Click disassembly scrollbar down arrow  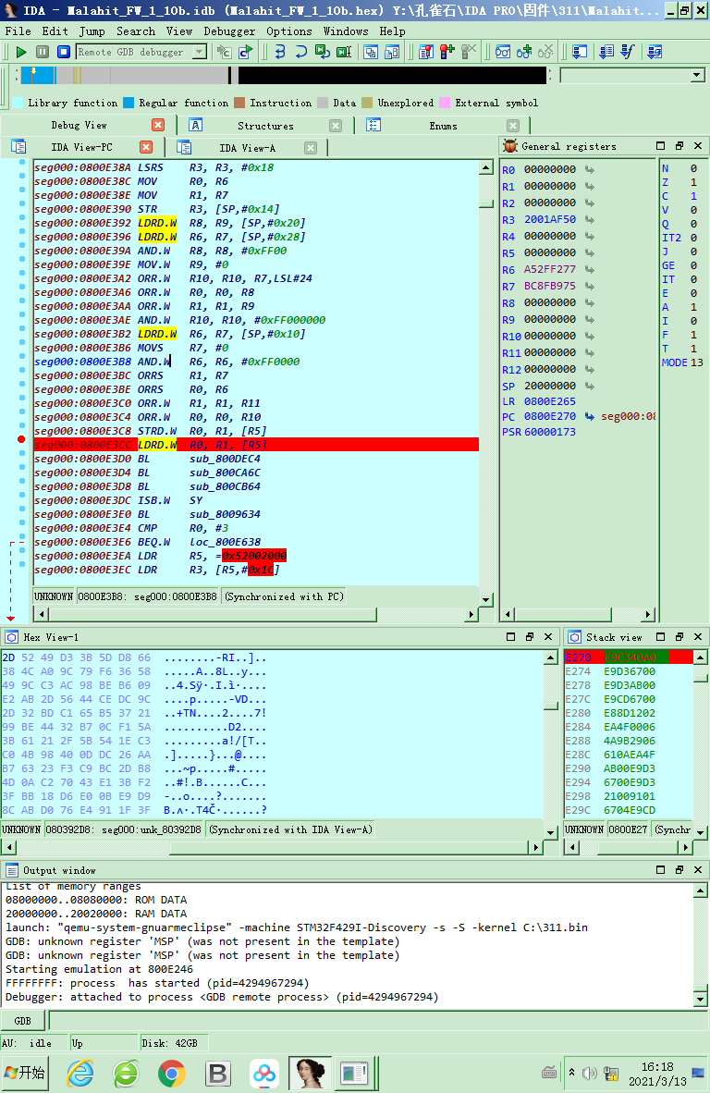[486, 599]
